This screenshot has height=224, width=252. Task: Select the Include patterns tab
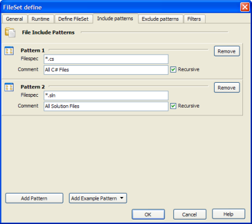coord(115,19)
